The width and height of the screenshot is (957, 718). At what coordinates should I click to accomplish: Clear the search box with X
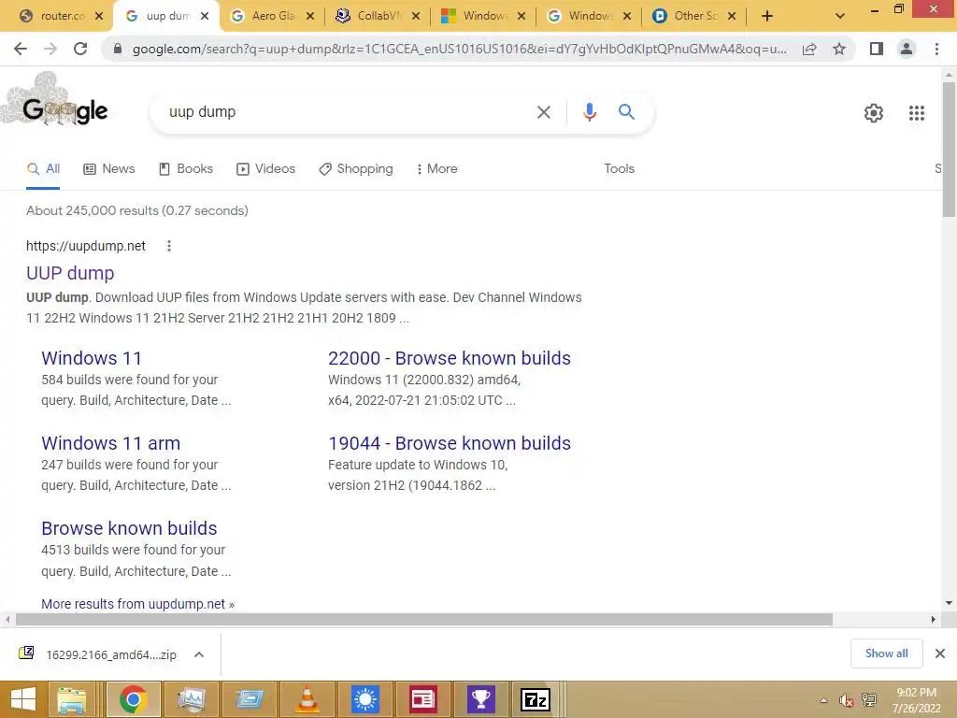pos(543,112)
